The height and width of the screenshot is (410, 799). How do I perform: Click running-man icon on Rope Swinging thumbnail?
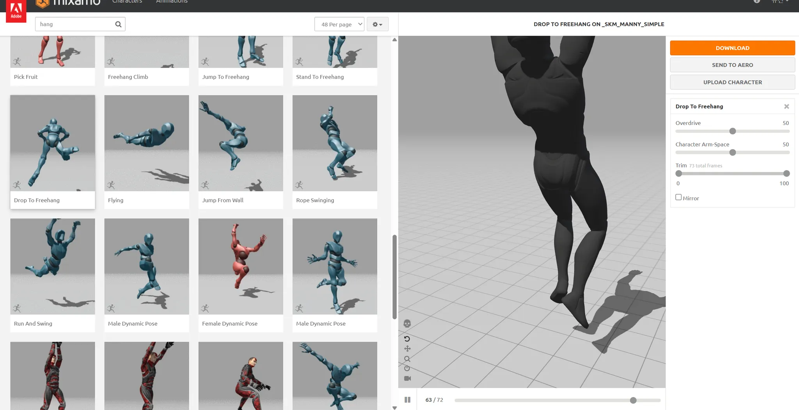point(299,185)
